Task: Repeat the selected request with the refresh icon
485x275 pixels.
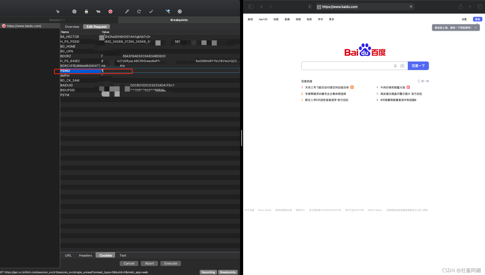Action: 139,12
